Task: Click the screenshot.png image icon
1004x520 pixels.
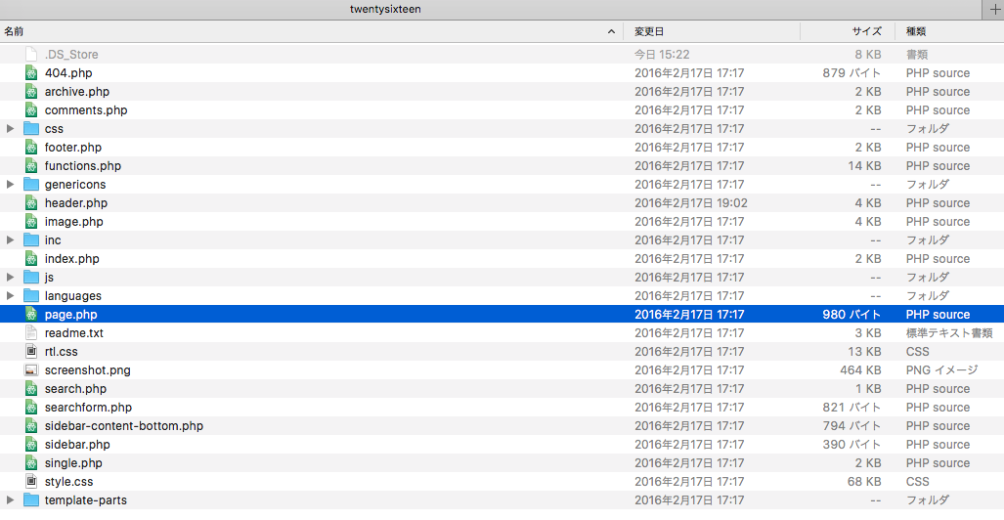Action: click(x=31, y=370)
